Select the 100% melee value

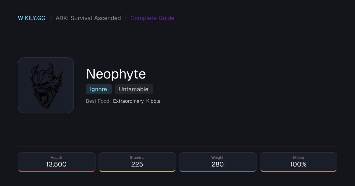coord(298,164)
